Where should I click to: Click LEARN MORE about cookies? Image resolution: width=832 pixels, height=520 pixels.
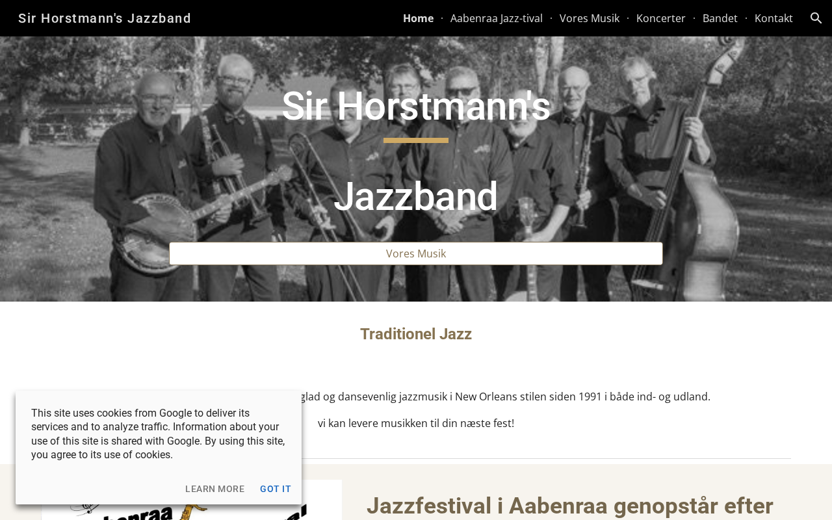215,489
